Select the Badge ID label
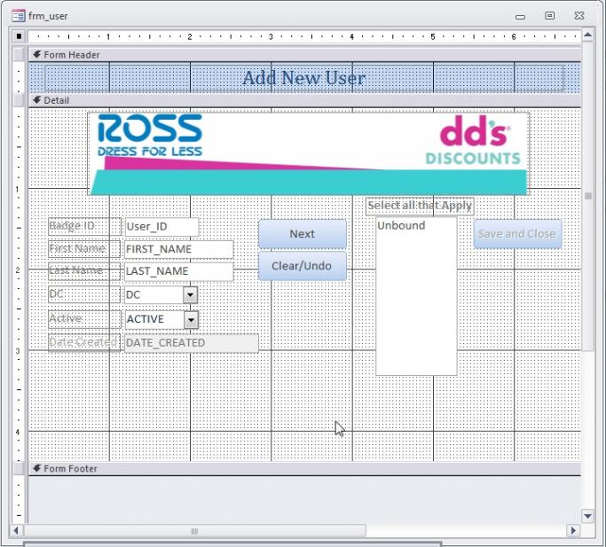606x547 pixels. [x=84, y=226]
